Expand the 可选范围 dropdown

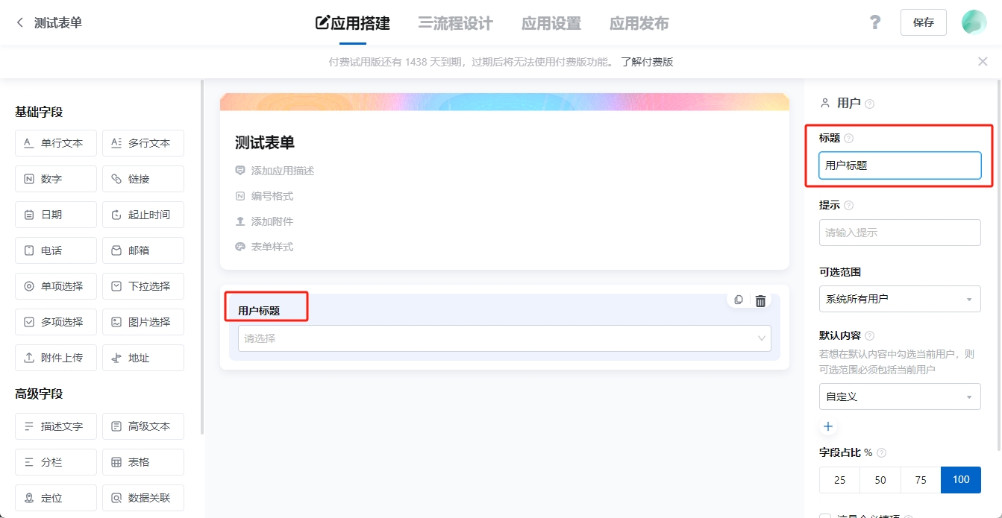[899, 299]
